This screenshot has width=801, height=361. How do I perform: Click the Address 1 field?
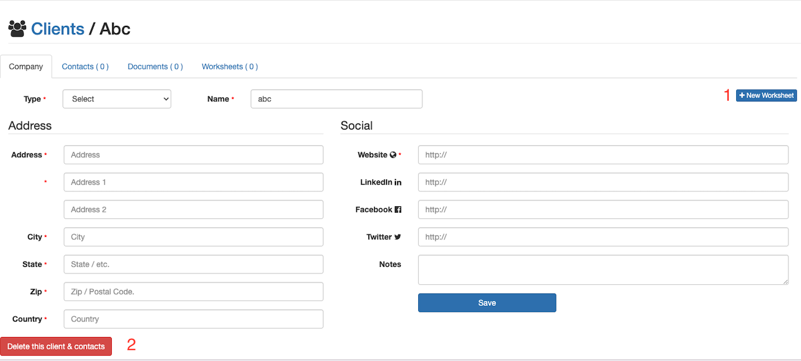pos(193,182)
